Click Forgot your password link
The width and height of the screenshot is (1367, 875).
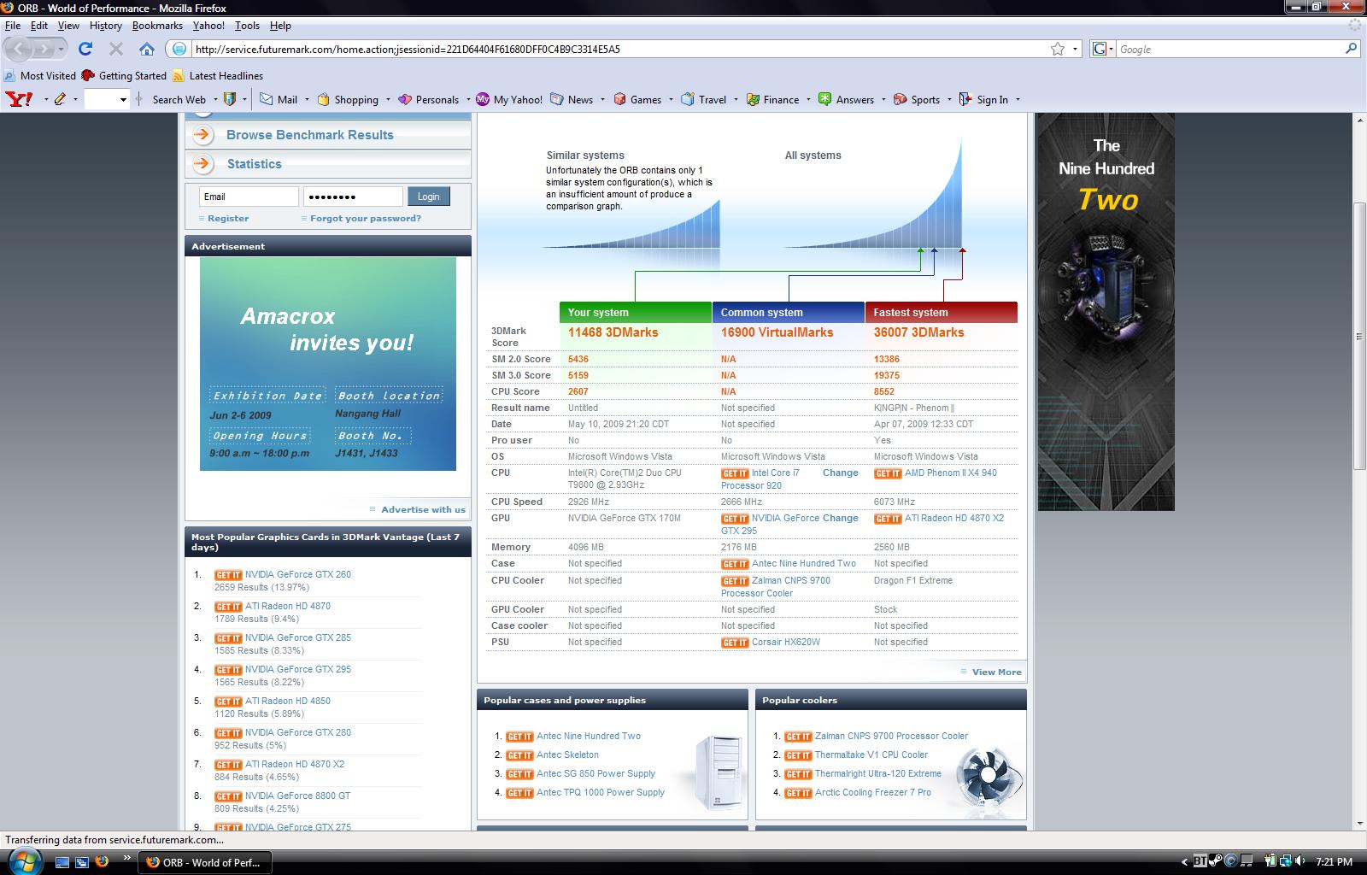(366, 219)
